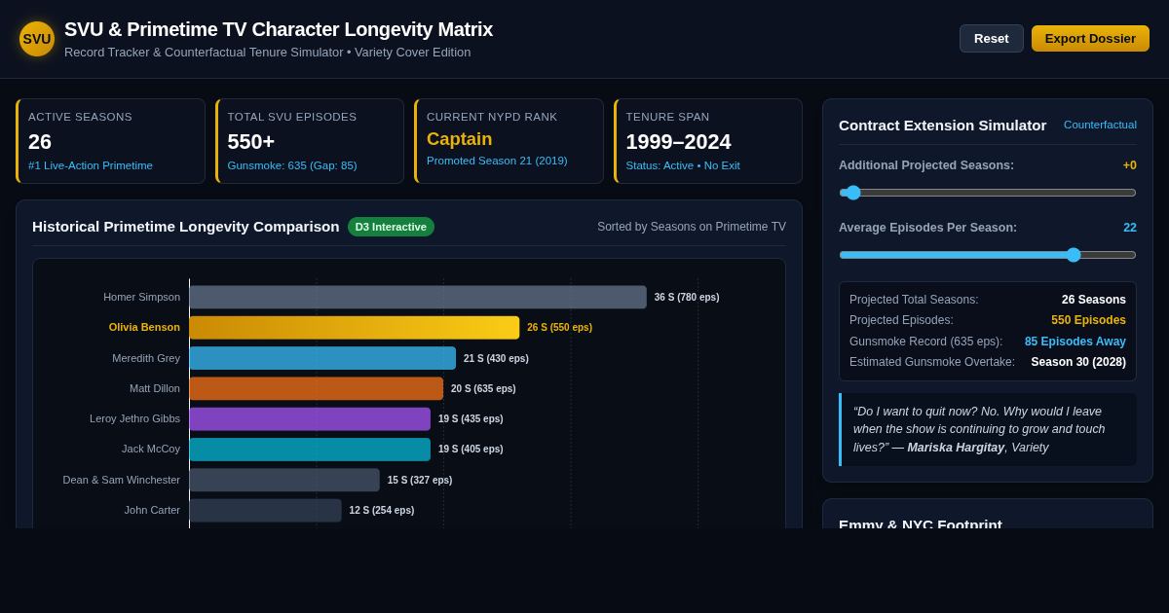
Task: Click '550 Episodes' projected value
Action: tap(1088, 320)
